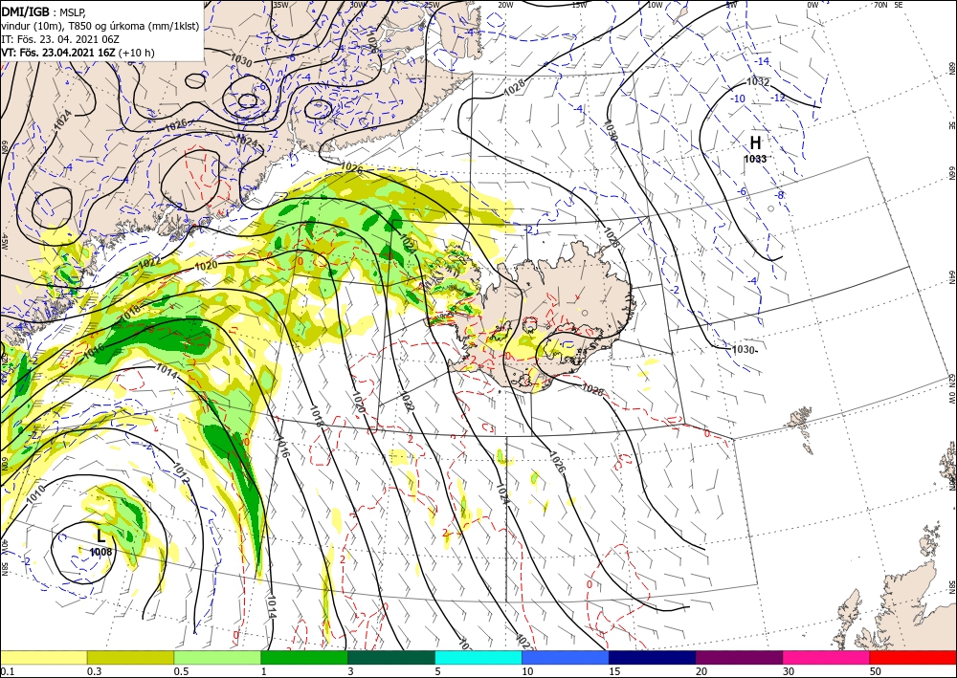Click the legend value 0.1
957x678 pixels.
click(x=6, y=671)
